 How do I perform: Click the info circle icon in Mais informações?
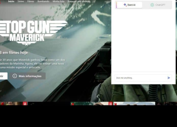pos(15,76)
